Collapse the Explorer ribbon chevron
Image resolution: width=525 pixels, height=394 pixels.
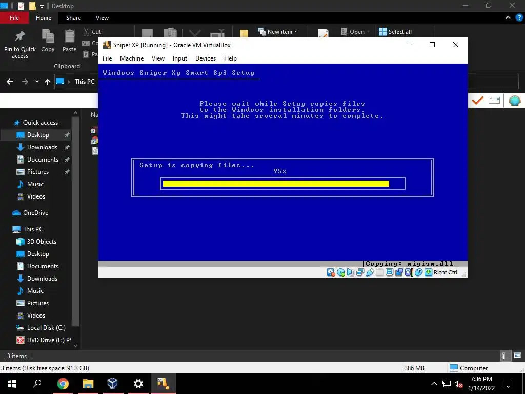click(x=508, y=18)
